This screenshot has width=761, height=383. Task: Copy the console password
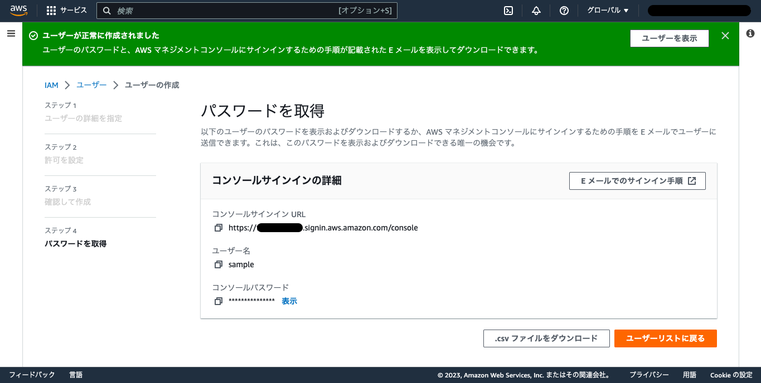pos(218,301)
